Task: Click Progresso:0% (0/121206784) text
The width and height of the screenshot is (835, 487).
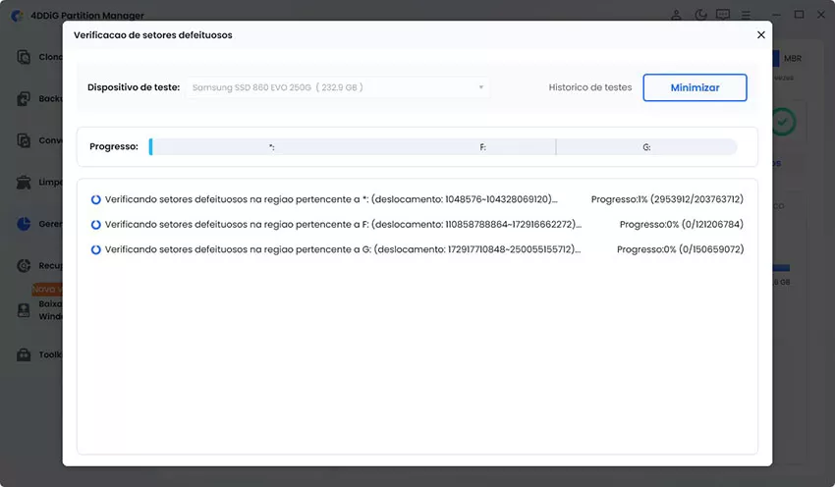Action: (x=682, y=225)
